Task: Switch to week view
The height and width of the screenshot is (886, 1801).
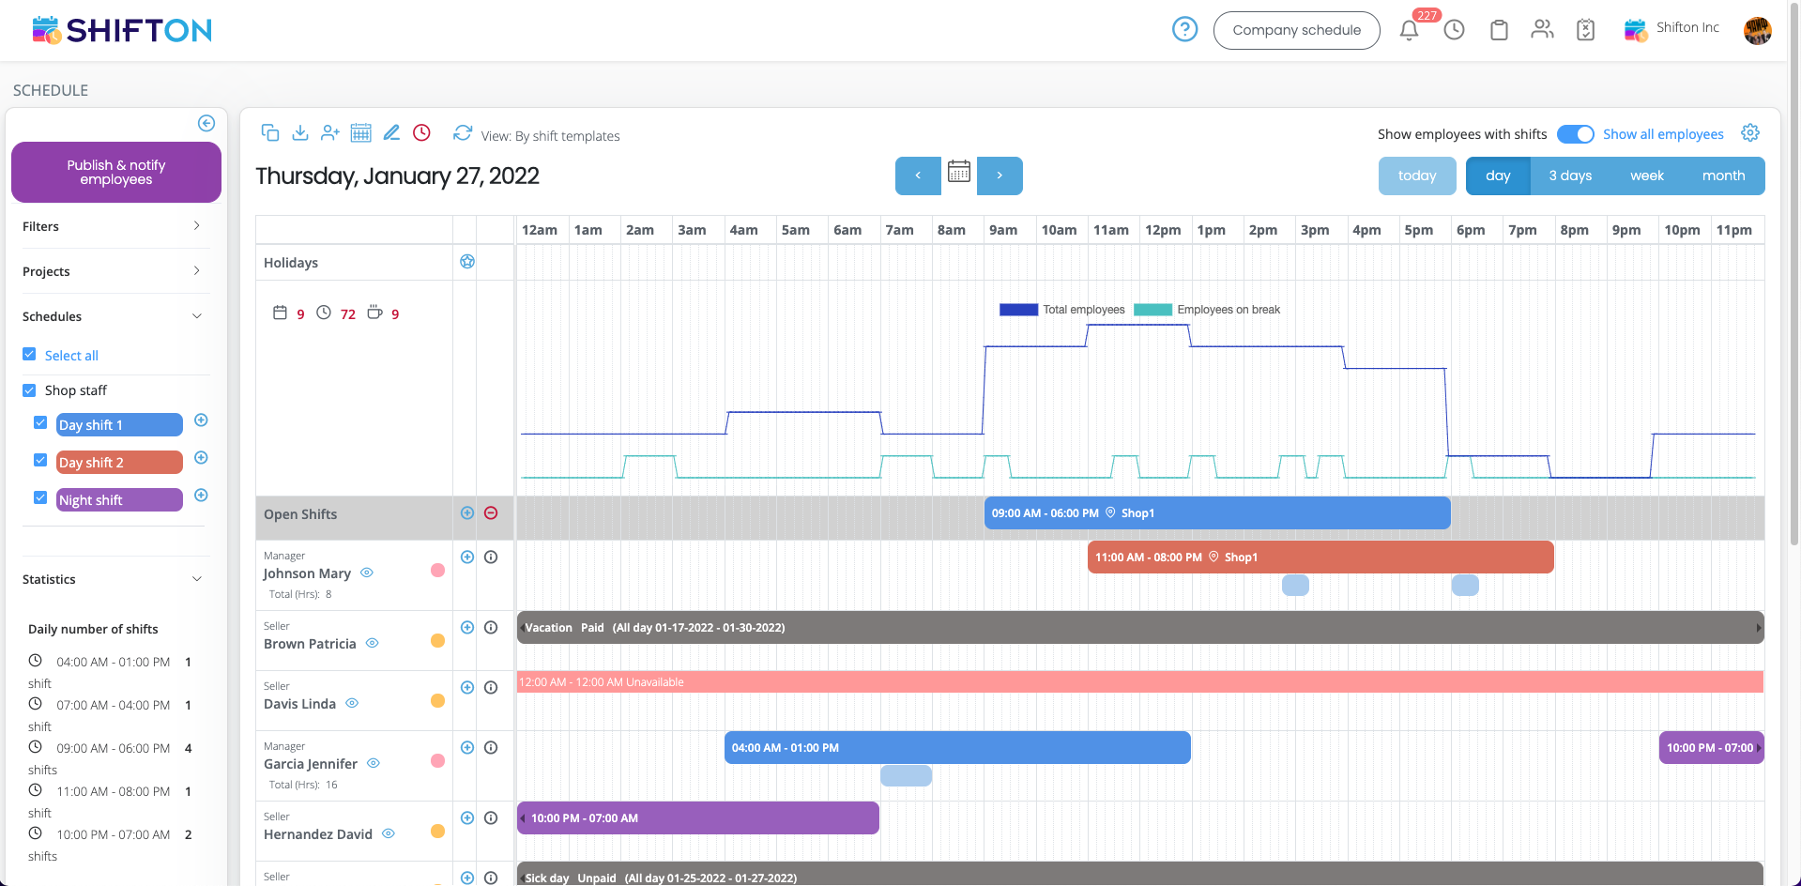Action: 1646,176
